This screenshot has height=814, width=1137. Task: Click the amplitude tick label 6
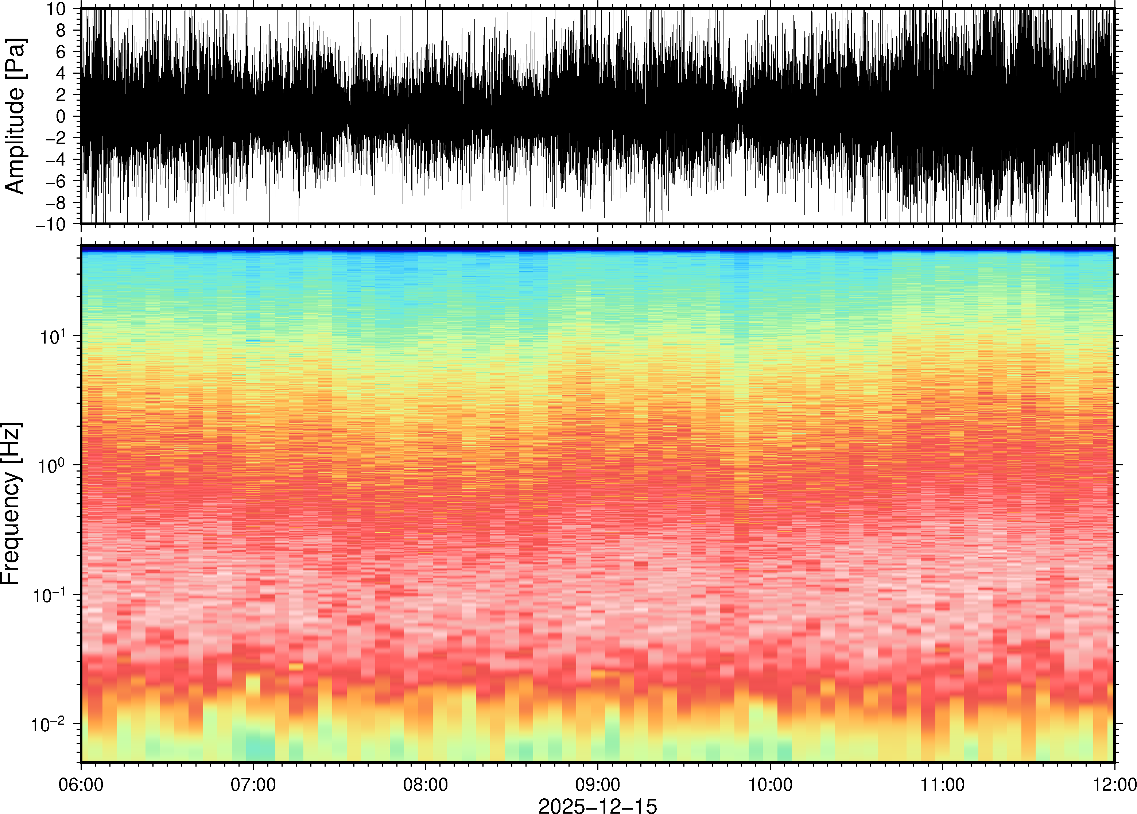pos(61,52)
